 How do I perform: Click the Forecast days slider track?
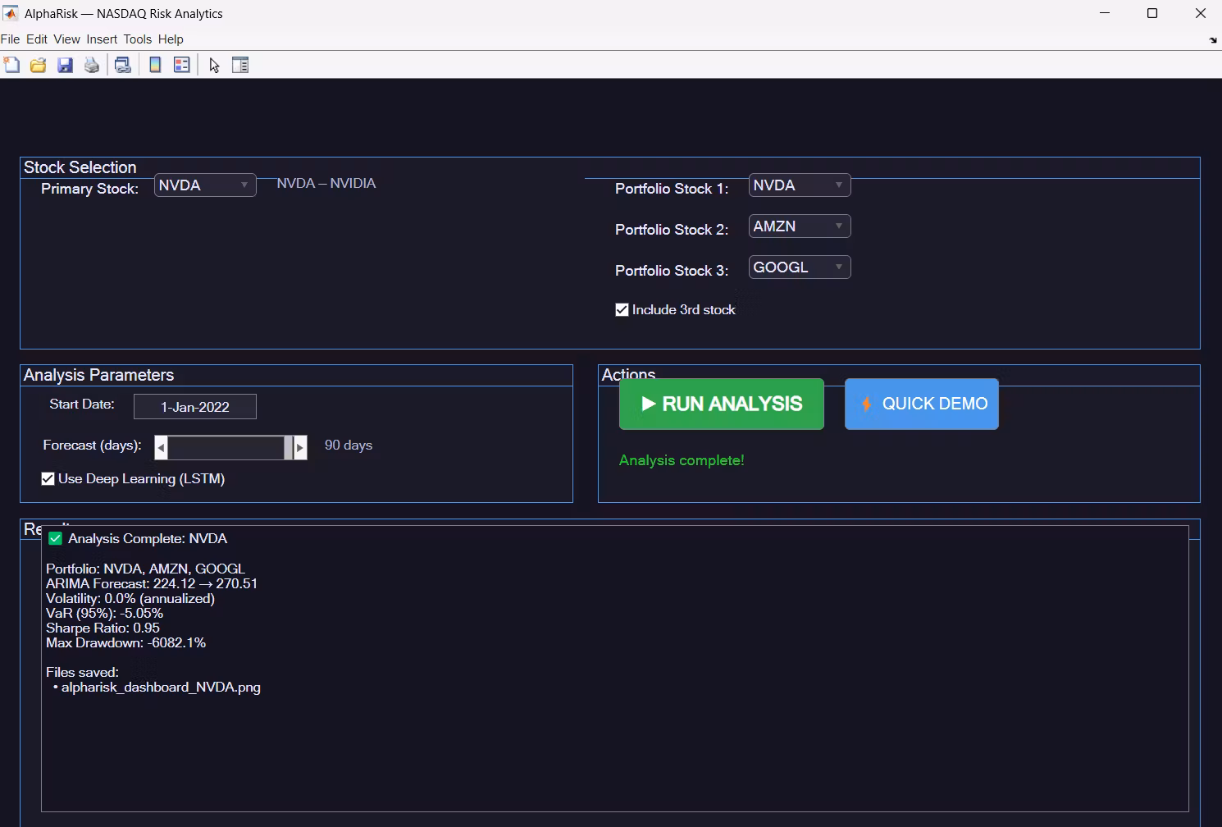point(226,448)
